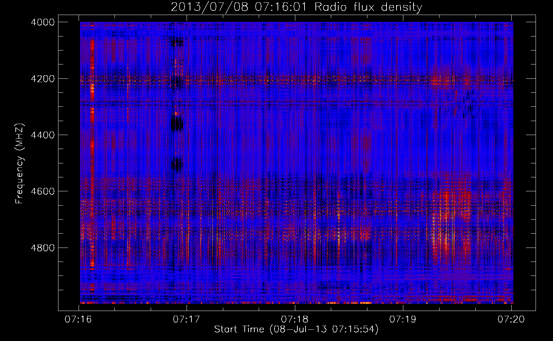The width and height of the screenshot is (553, 341).
Task: Select the 4600 frequency tick label
Action: tap(43, 191)
